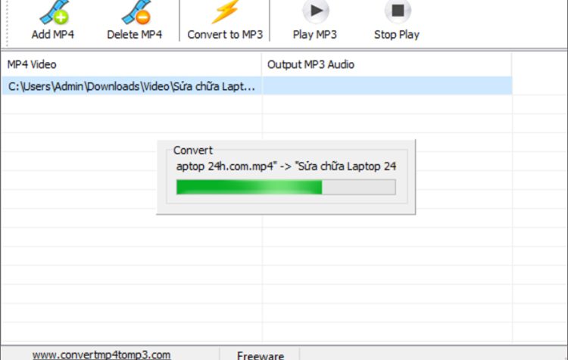The height and width of the screenshot is (360, 568).
Task: Click the Add MP4 text label
Action: click(x=53, y=34)
